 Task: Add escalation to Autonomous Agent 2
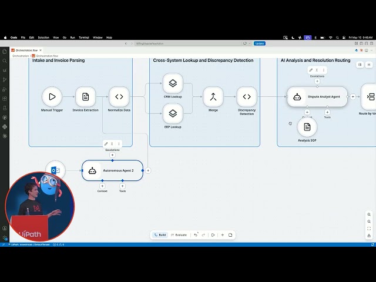112,155
